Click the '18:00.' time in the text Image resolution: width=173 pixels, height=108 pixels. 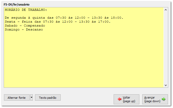[x=117, y=18]
